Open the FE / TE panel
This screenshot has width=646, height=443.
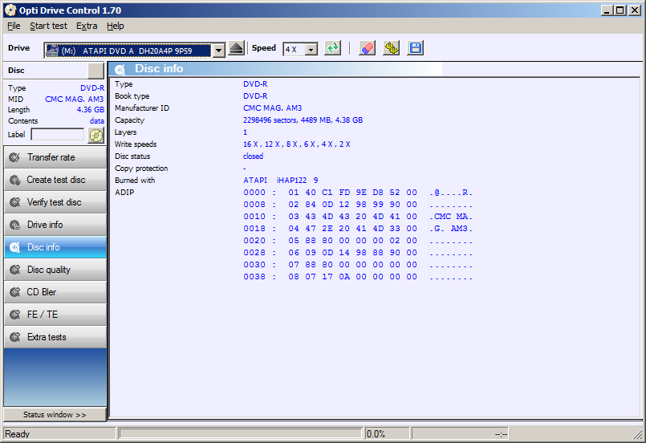point(55,315)
